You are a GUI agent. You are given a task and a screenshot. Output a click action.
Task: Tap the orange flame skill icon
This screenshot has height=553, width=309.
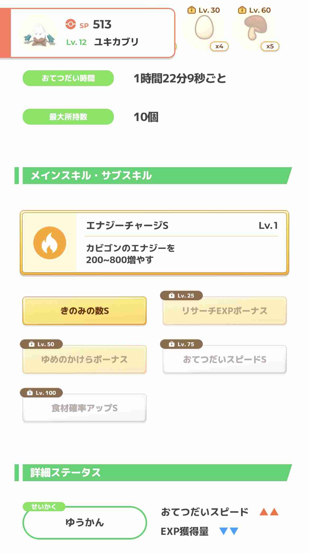tap(50, 243)
